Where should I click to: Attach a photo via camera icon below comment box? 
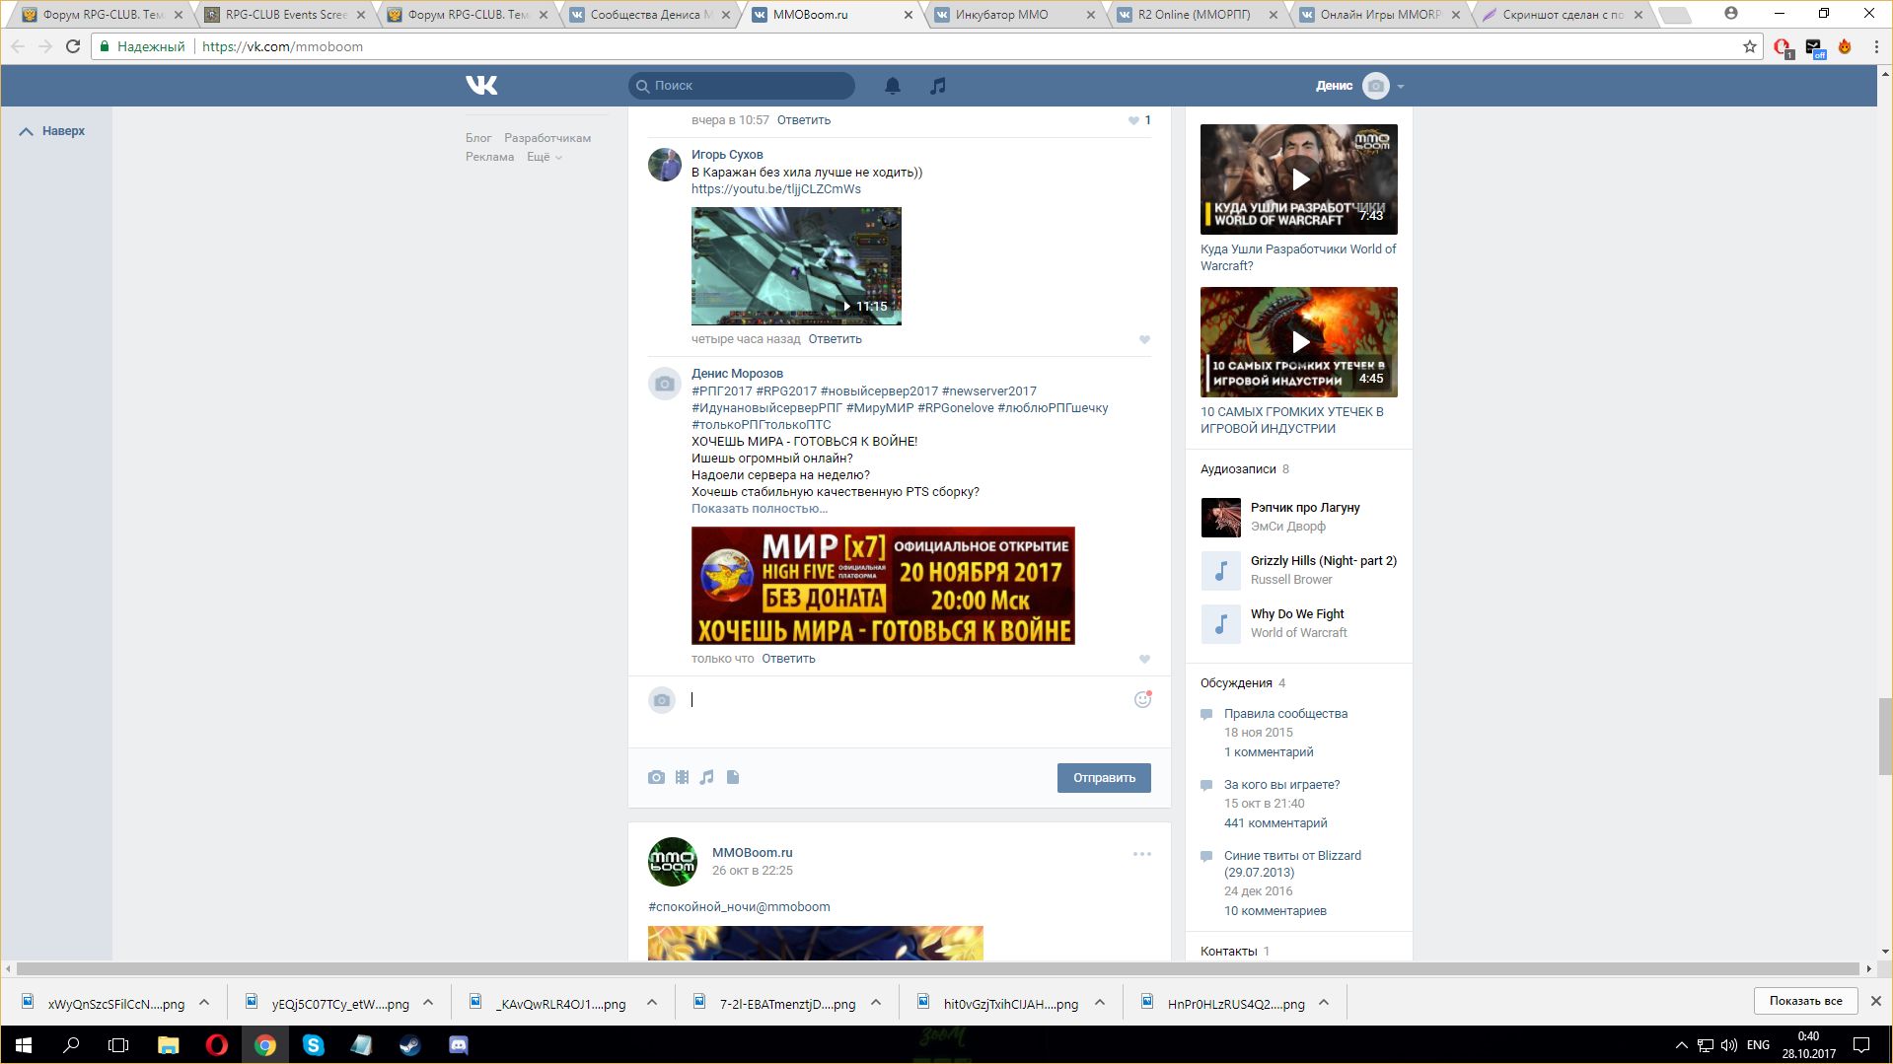pyautogui.click(x=656, y=777)
